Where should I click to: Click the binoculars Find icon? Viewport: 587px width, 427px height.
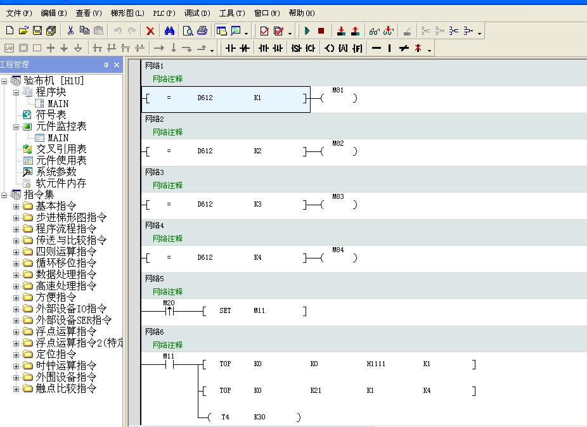(x=169, y=30)
